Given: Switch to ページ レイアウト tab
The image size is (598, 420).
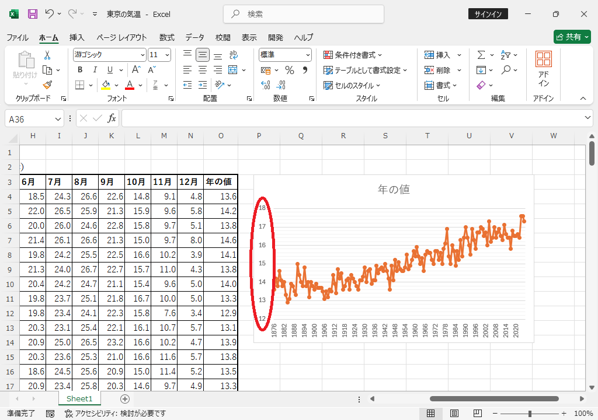Looking at the screenshot, I should pos(121,37).
